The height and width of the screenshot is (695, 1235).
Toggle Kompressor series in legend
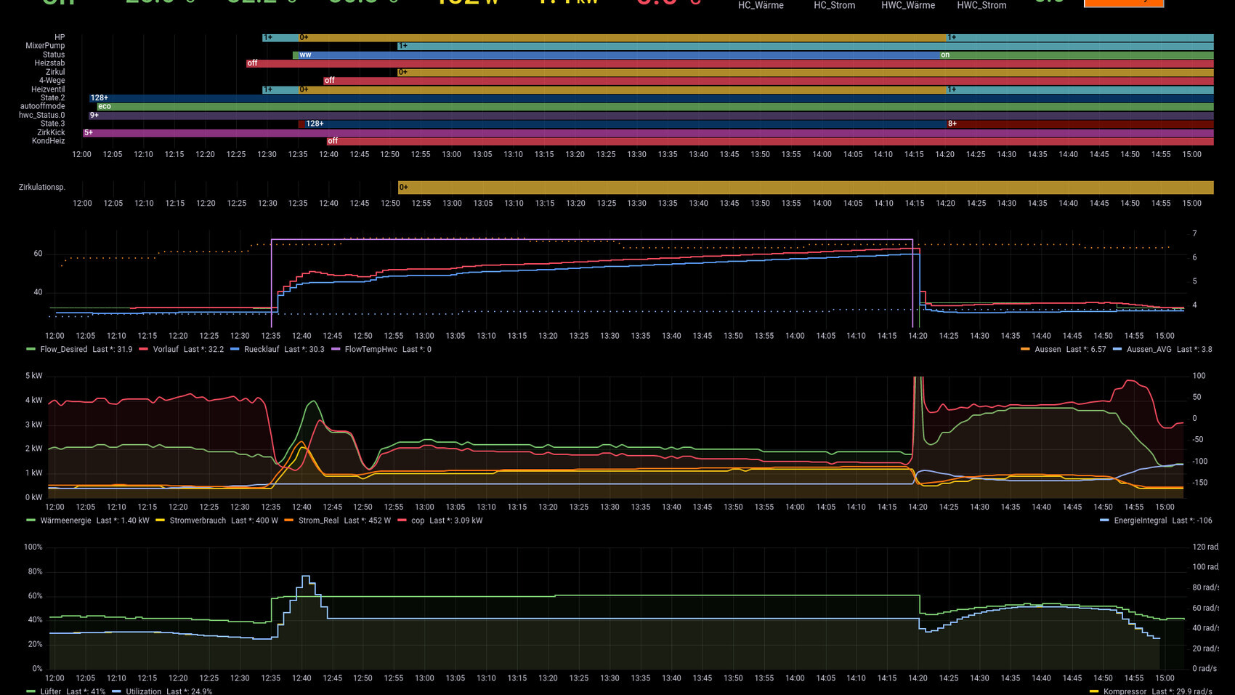coord(1125,691)
